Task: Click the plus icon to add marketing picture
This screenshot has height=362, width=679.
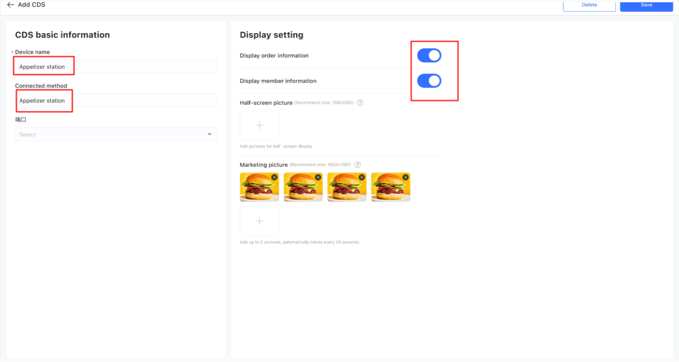Action: tap(259, 221)
